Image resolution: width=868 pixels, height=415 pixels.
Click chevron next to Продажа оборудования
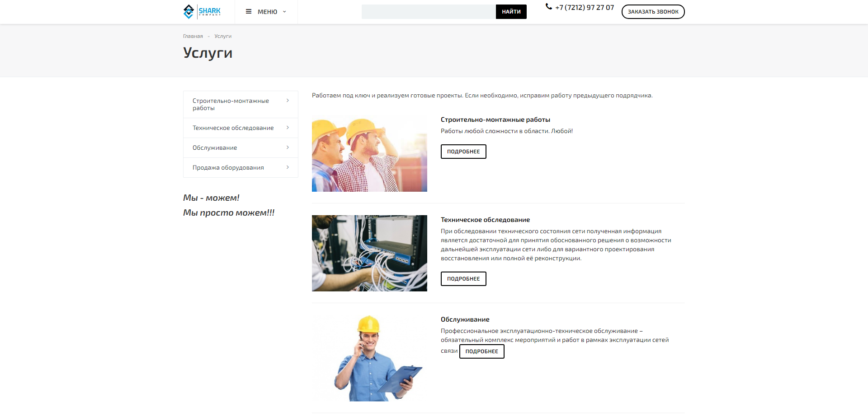(x=288, y=167)
